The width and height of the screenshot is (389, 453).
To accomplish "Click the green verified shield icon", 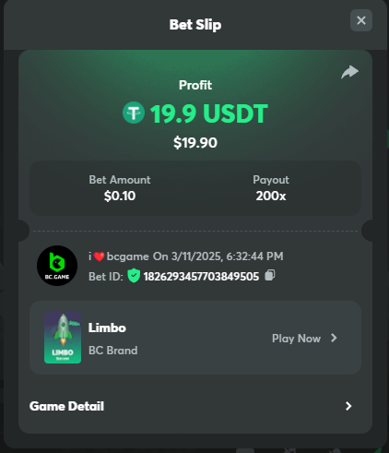I will (x=134, y=276).
